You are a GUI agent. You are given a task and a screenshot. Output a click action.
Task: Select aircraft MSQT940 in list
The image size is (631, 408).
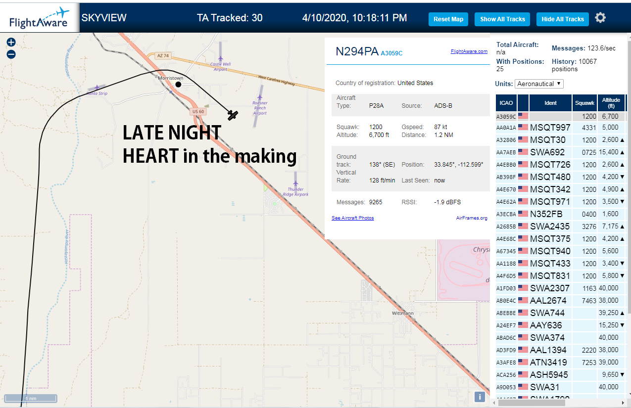point(561,251)
